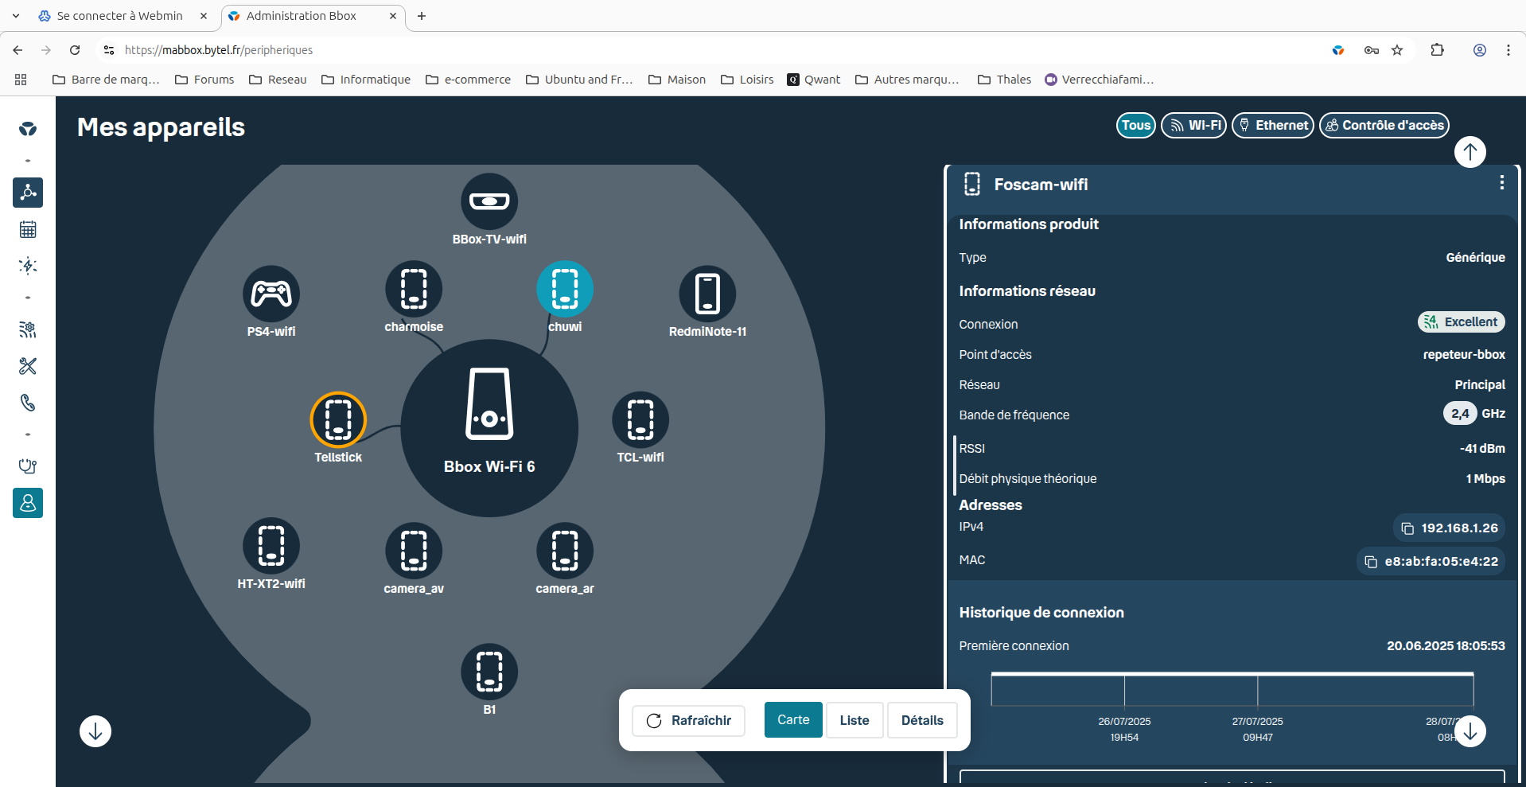Select the camera_ar device icon

click(x=565, y=551)
